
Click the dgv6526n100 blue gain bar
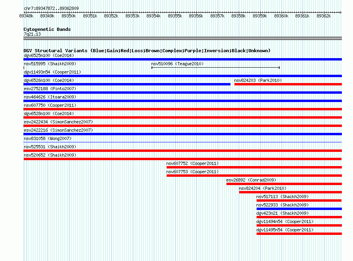(x=127, y=84)
